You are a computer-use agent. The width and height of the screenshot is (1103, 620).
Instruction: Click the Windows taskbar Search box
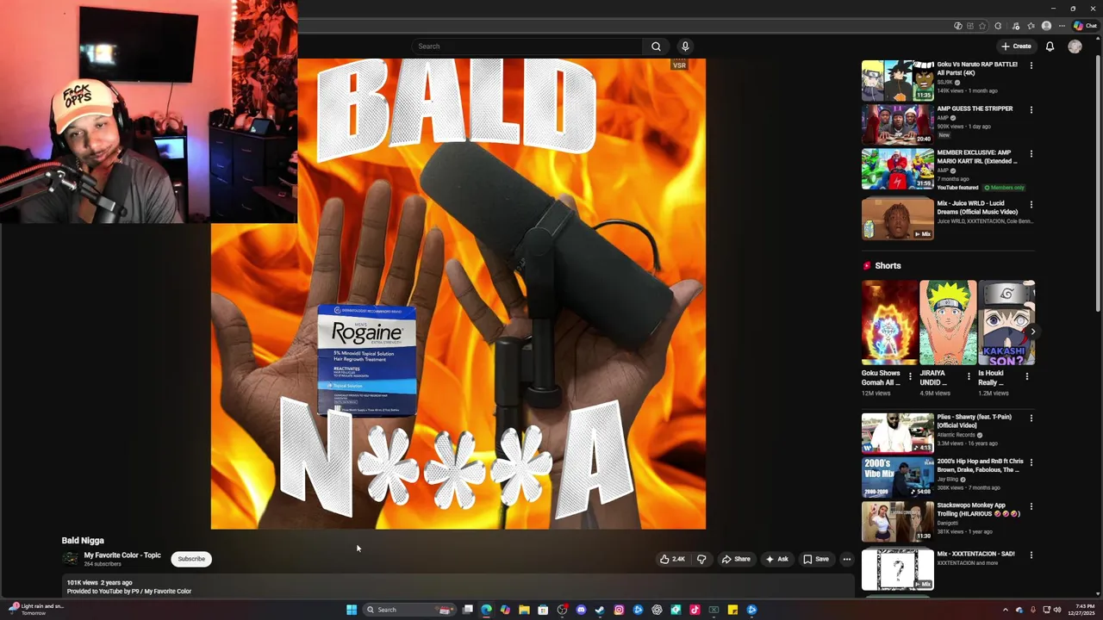[408, 610]
